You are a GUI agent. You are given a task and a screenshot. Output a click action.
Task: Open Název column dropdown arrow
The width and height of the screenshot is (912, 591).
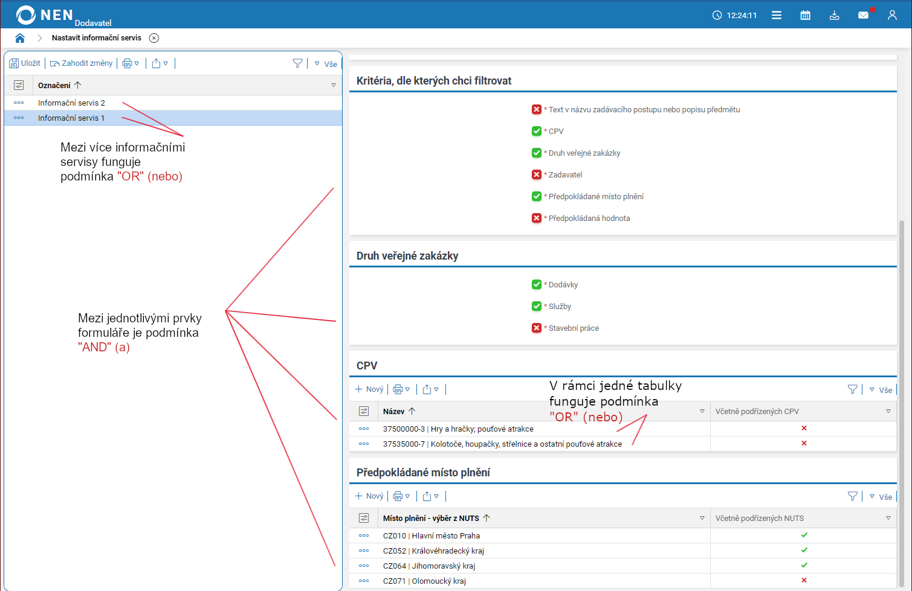coord(702,411)
